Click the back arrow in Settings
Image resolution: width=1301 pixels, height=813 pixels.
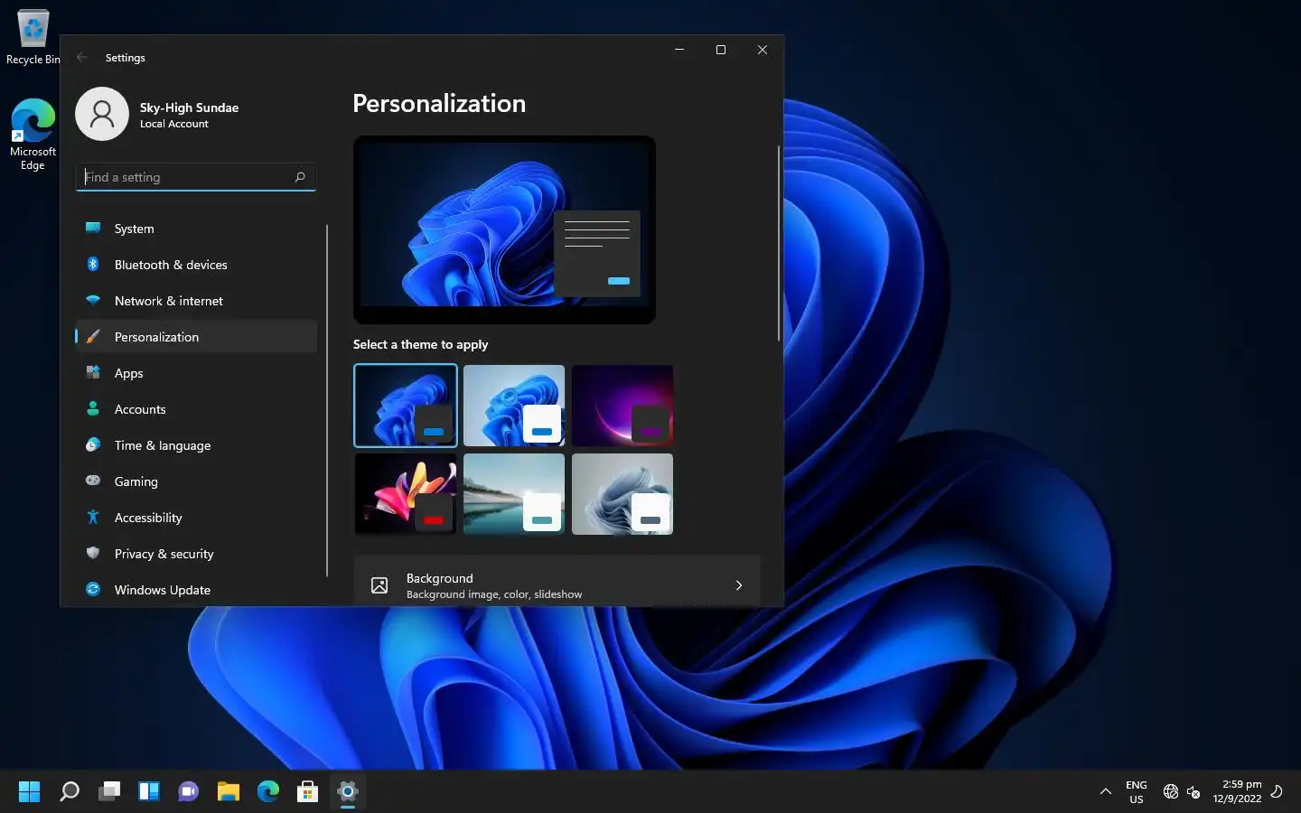coord(82,57)
